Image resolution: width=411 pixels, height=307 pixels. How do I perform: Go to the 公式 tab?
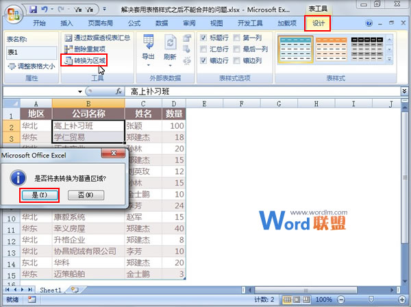134,23
